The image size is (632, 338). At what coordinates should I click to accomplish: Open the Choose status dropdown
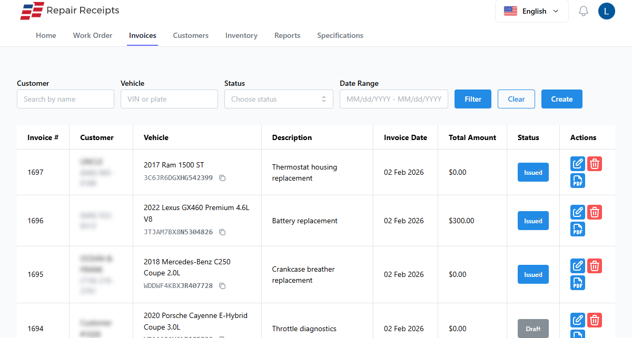coord(279,99)
